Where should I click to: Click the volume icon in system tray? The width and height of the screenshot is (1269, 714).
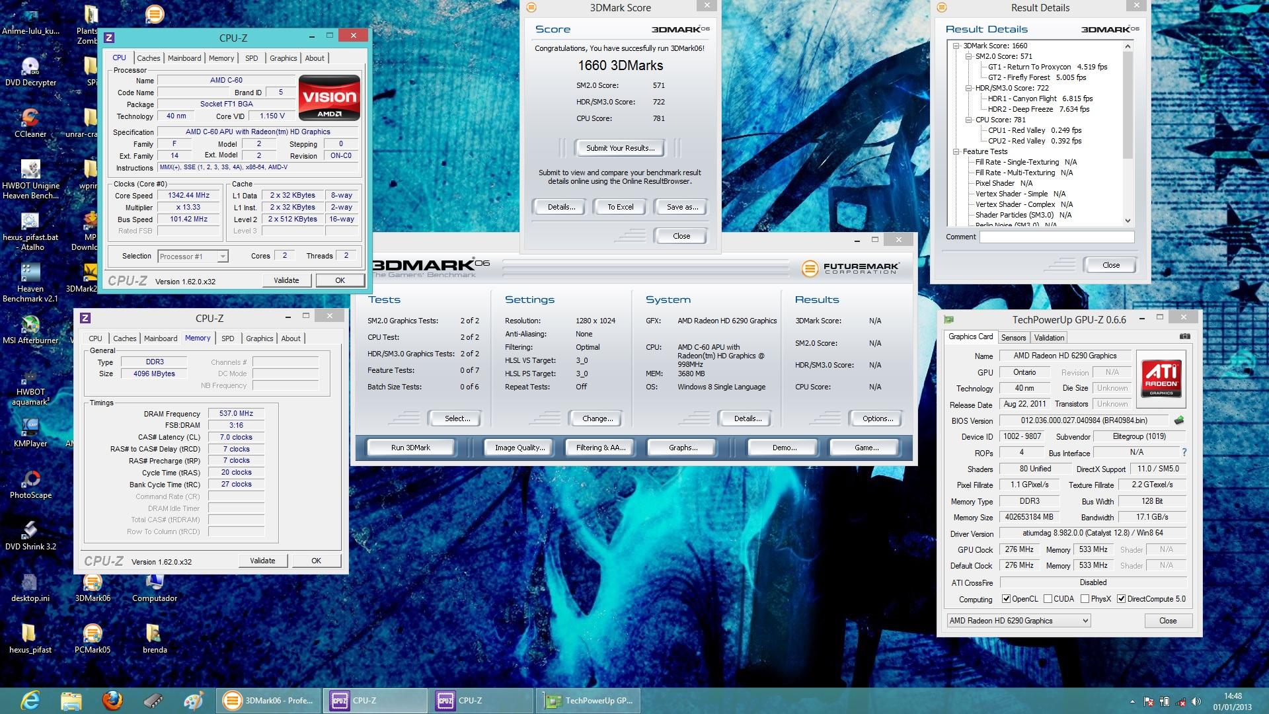pyautogui.click(x=1197, y=701)
